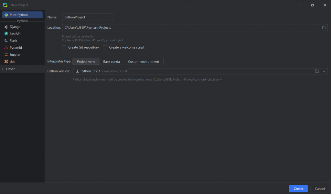
Task: Choose the Pyramid label in the list
Action: (16, 48)
